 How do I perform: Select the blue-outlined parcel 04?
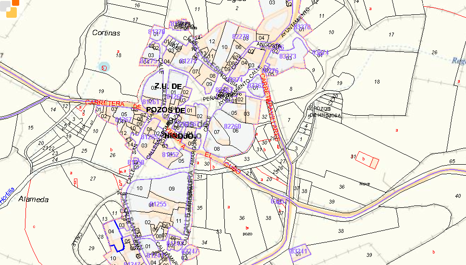111,232
